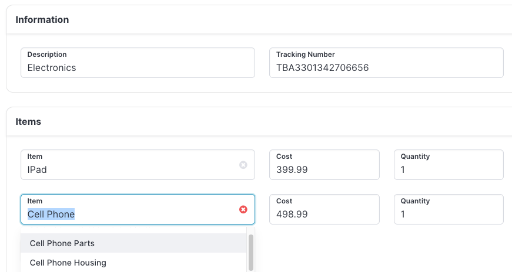Focus the Item field containing IPad

click(x=138, y=165)
